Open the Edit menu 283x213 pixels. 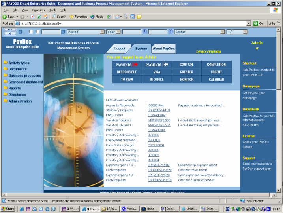point(15,10)
